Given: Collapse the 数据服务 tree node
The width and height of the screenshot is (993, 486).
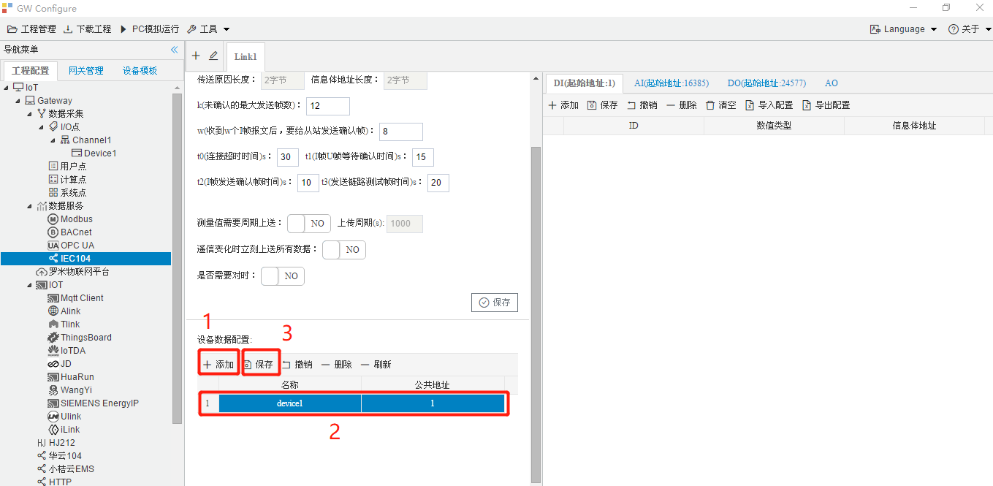Looking at the screenshot, I should point(29,206).
